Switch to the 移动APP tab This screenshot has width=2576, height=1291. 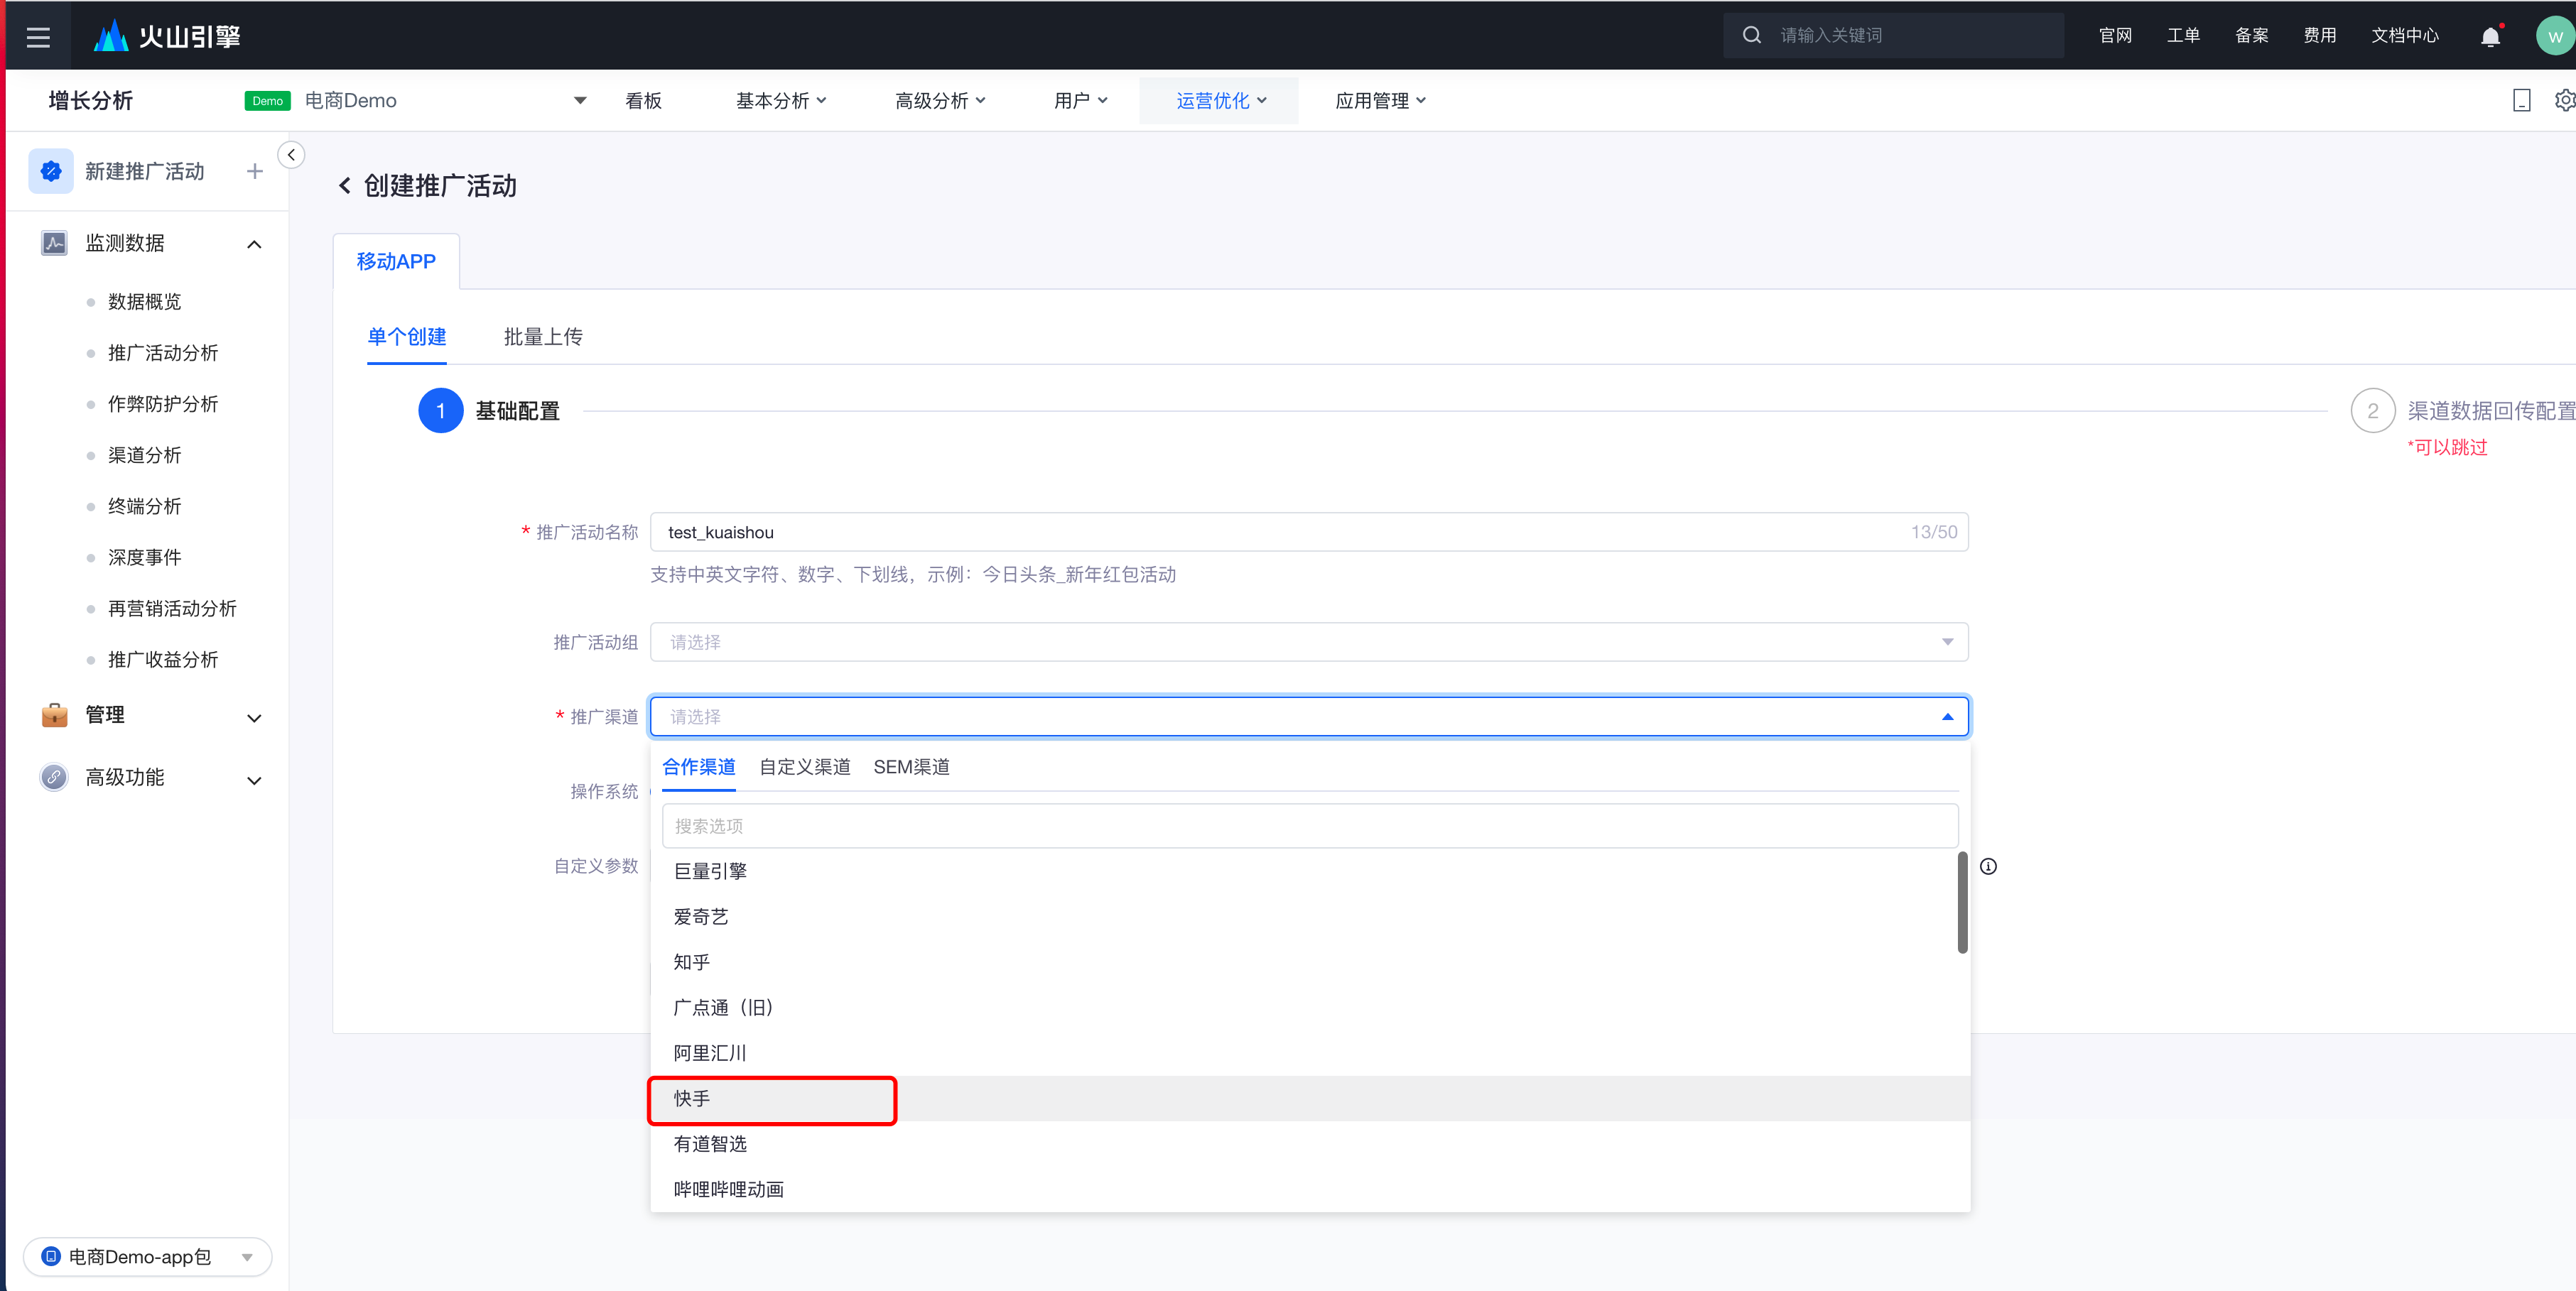(x=396, y=261)
